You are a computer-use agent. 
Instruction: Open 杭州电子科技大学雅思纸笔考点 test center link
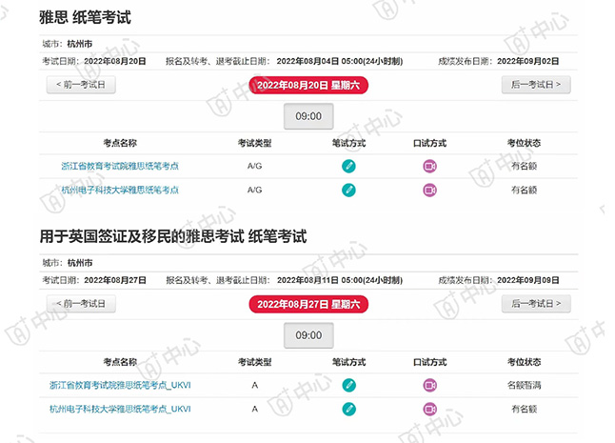(120, 190)
